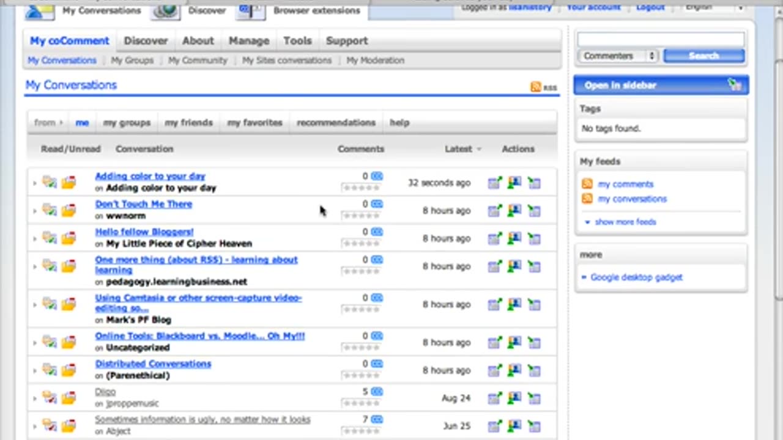Click last action icon in Hello fellow Bloggers! row
This screenshot has width=783, height=440.
pos(535,238)
